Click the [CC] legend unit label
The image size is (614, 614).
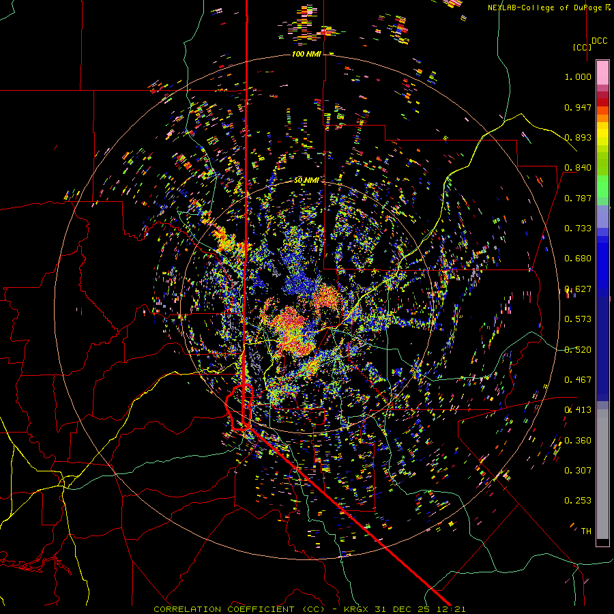[583, 47]
